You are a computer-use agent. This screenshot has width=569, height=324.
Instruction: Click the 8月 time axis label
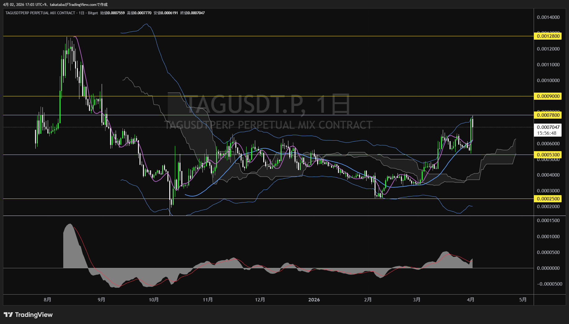[x=47, y=300]
